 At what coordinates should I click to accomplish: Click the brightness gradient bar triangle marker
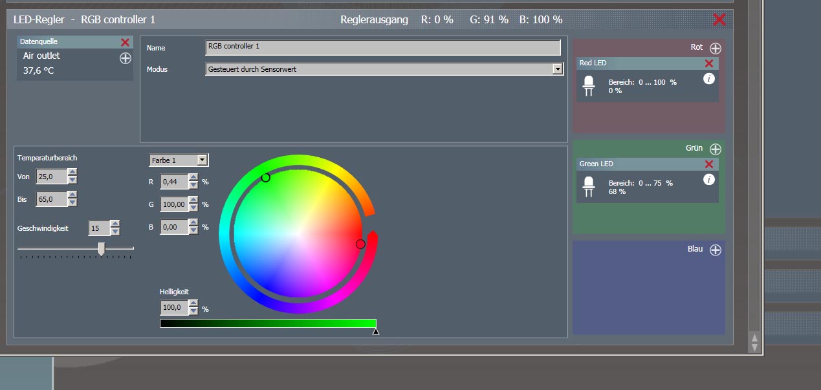(x=376, y=332)
